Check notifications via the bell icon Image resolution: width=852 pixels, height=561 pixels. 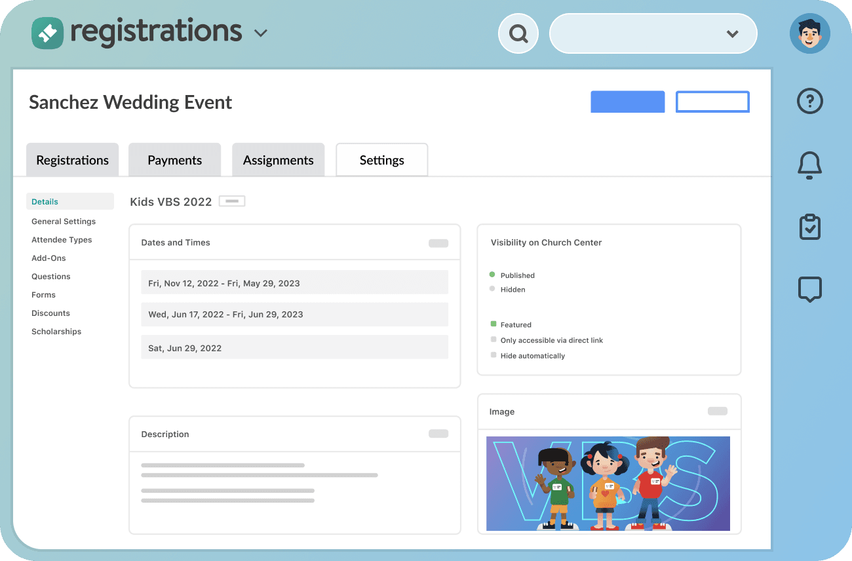pyautogui.click(x=809, y=165)
